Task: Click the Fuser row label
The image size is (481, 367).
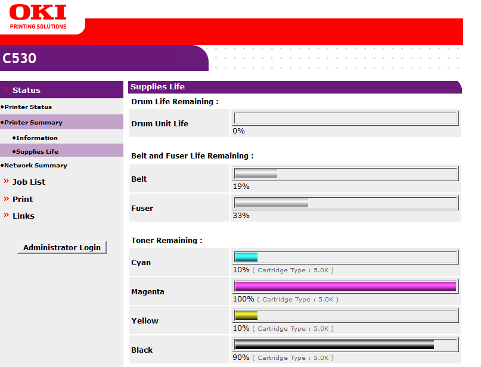Action: click(x=142, y=208)
